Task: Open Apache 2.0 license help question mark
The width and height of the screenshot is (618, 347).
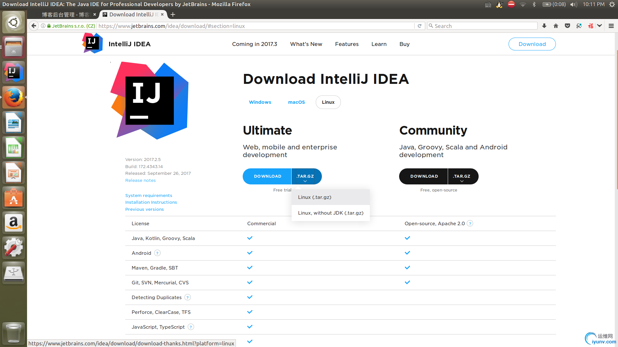Action: tap(470, 224)
